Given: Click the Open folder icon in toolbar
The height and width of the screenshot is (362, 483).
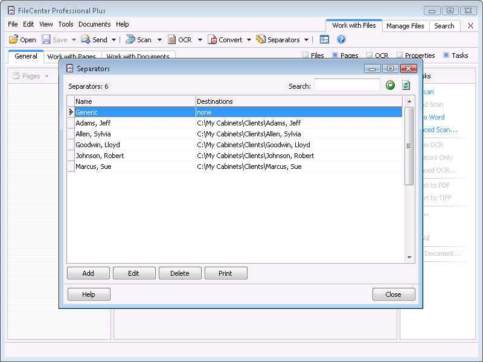Looking at the screenshot, I should (x=13, y=40).
